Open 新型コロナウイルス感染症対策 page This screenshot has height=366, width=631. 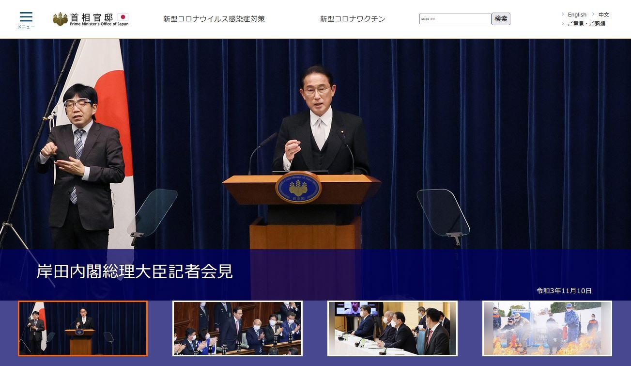coord(214,19)
